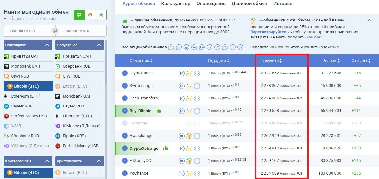Open info icon for Buy-Bitcoin
Image resolution: width=379 pixels, height=179 pixels.
click(x=125, y=111)
